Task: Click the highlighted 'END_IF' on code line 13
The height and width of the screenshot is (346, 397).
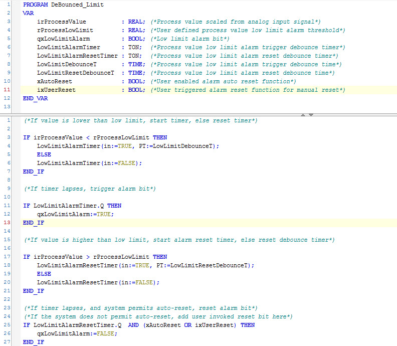Action: click(x=34, y=223)
